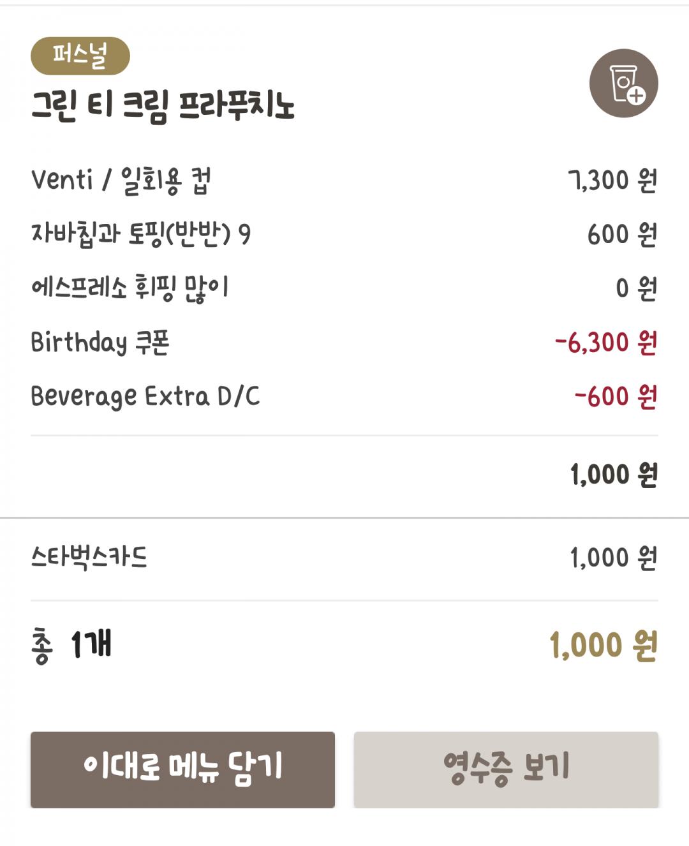Tap the red -6,300 원 discount
The height and width of the screenshot is (846, 689).
point(605,343)
